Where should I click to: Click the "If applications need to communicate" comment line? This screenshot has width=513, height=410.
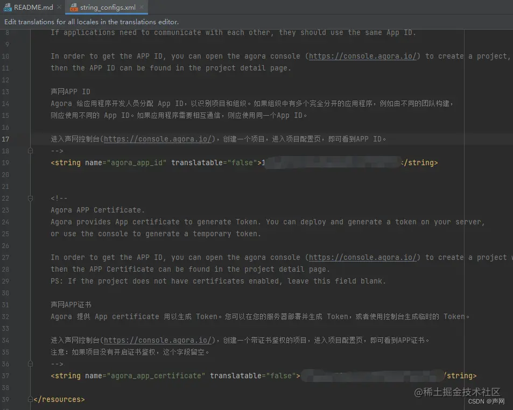click(233, 33)
